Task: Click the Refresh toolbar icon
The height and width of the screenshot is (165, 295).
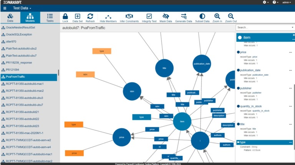Action: pos(90,16)
